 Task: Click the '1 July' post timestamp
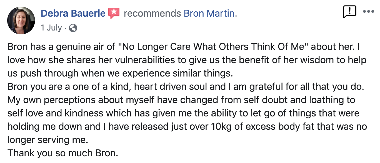[51, 28]
